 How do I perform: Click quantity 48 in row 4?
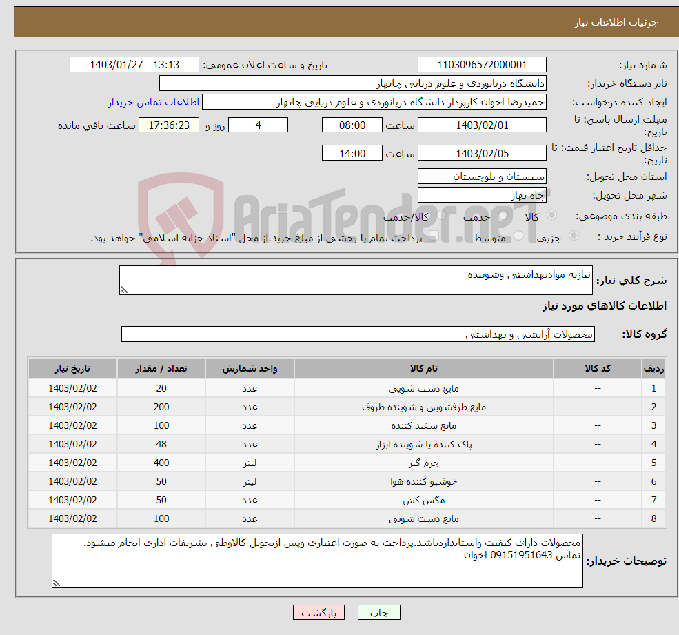161,445
